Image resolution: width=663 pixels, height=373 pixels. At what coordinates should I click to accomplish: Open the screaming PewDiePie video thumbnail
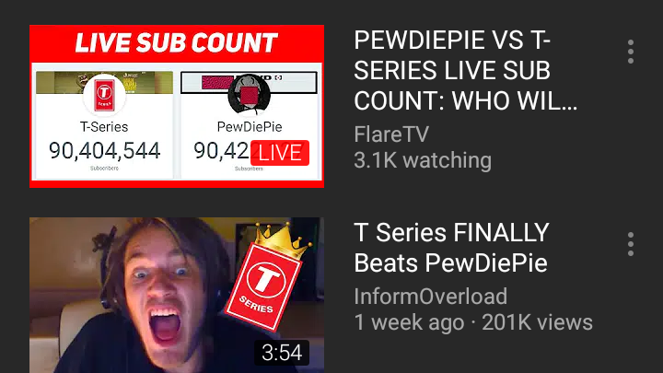point(177,296)
